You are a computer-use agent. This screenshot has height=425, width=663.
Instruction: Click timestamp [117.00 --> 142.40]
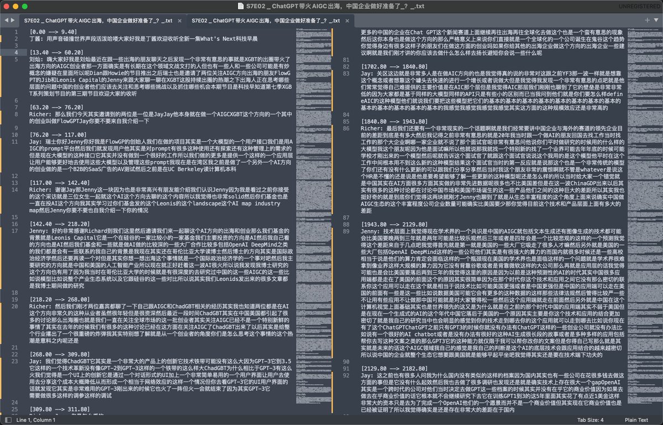coord(59,183)
